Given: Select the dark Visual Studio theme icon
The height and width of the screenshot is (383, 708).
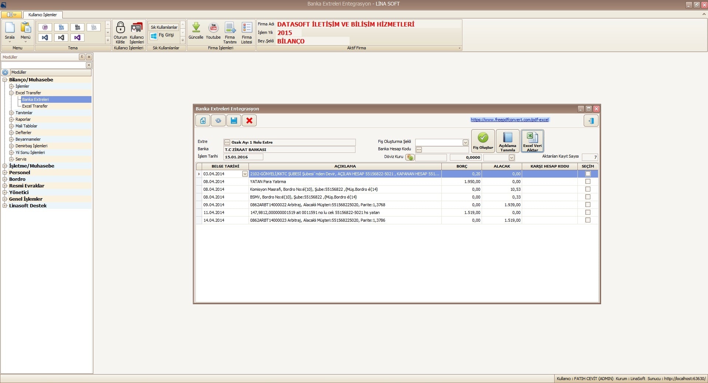Looking at the screenshot, I should tap(61, 38).
